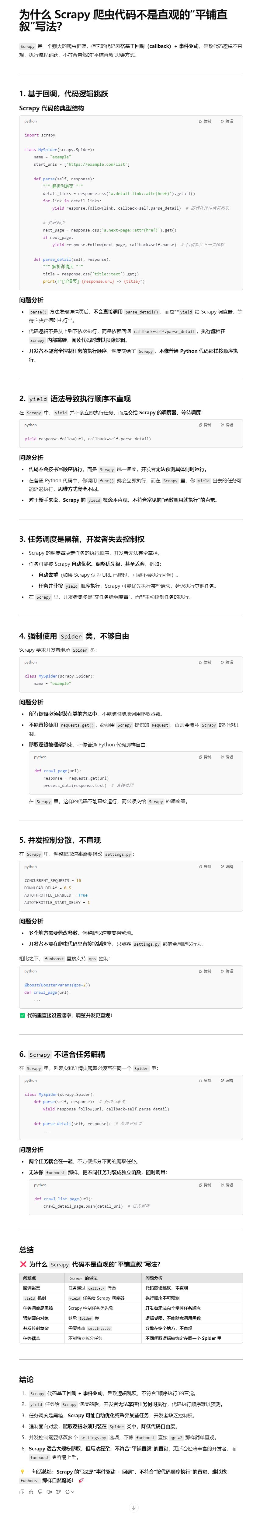Viewport: 260px width, 1515px height.
Task: Copy the crawl_list_page code block
Action: [x=205, y=1185]
